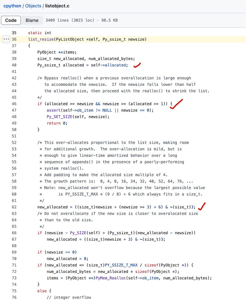Click the list_resize function name

coord(40,39)
